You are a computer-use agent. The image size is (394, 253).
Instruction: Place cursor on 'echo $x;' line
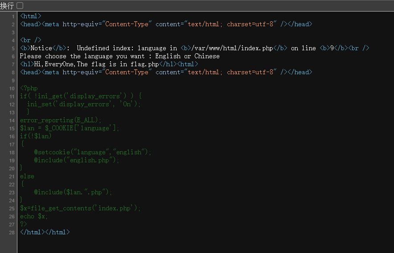point(34,217)
